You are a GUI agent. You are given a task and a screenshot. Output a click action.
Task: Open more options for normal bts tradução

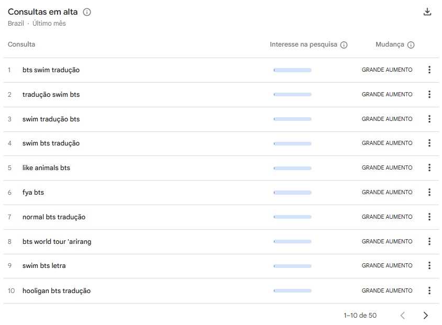coord(429,217)
